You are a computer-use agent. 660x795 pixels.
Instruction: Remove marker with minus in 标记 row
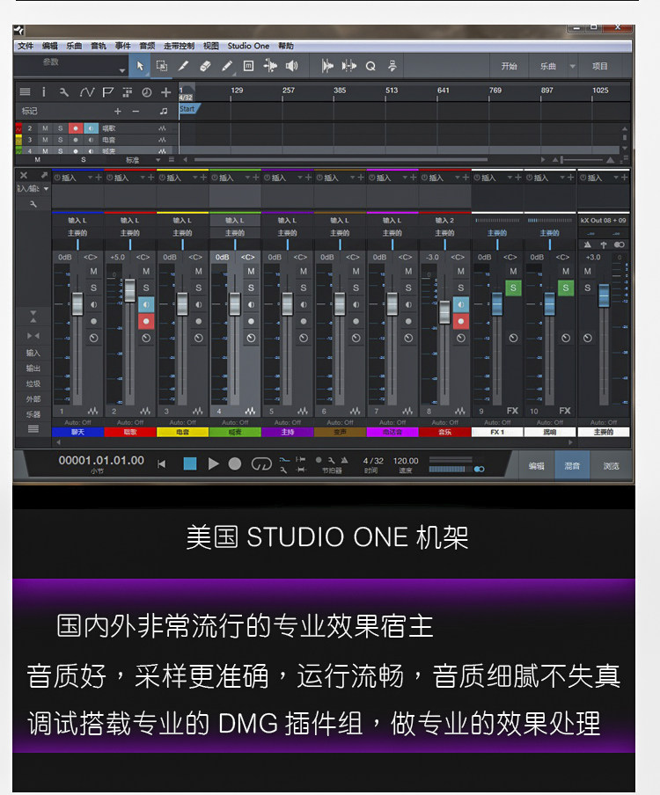coord(136,111)
